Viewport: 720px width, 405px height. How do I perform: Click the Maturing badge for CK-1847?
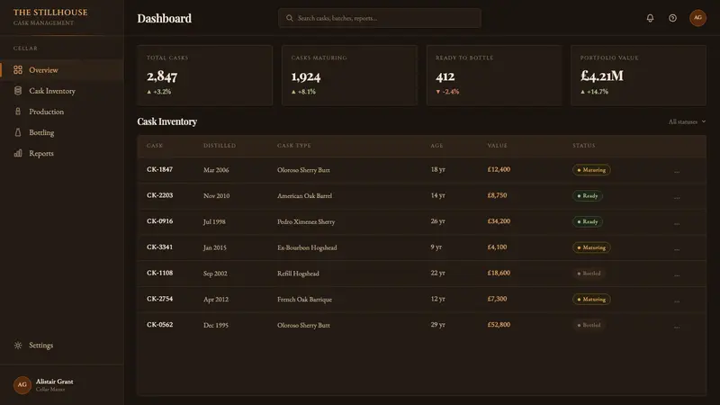click(591, 170)
